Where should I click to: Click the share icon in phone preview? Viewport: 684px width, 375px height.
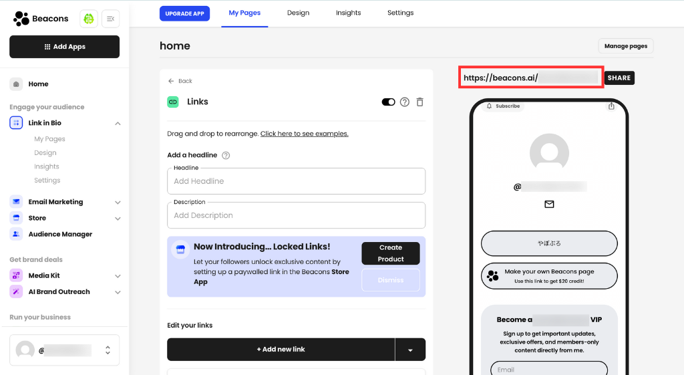[611, 106]
